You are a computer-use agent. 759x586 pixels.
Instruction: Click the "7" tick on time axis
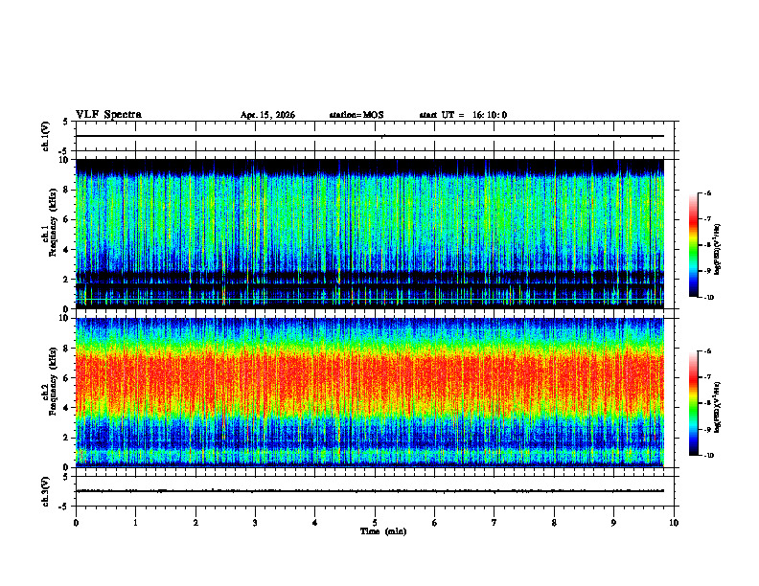(494, 523)
